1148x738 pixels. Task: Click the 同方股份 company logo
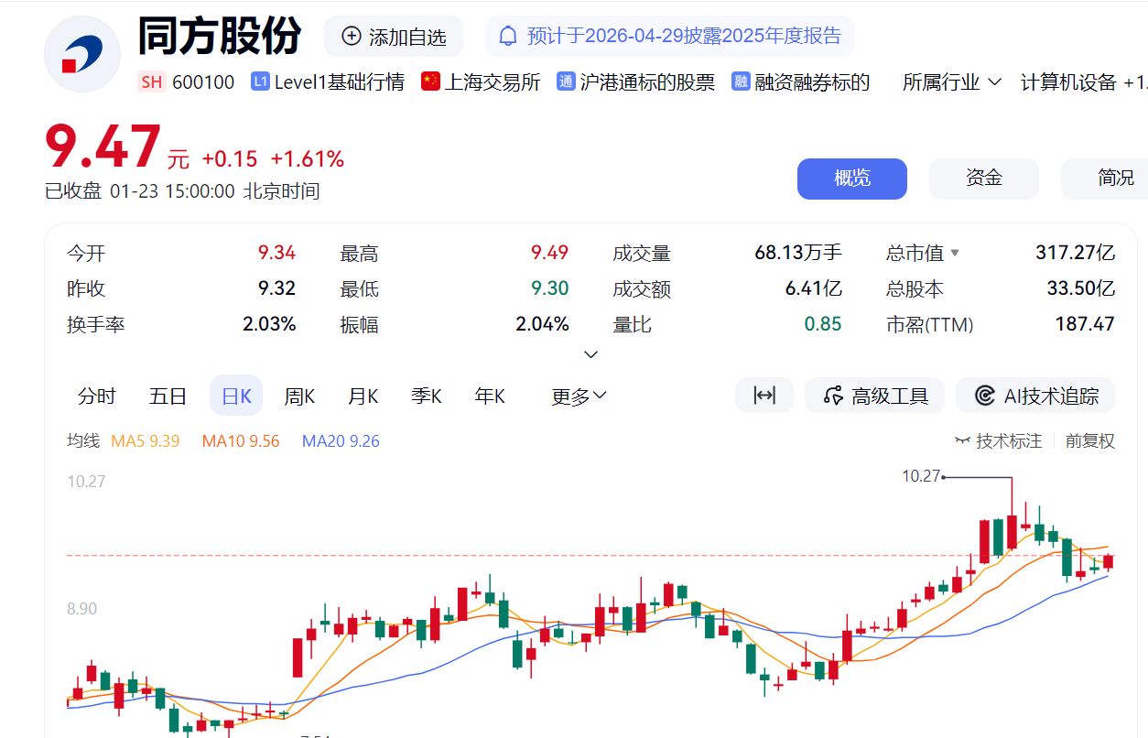point(81,53)
